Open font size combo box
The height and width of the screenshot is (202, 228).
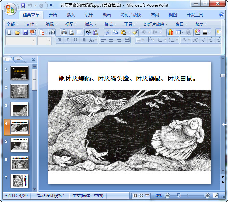pos(44,41)
